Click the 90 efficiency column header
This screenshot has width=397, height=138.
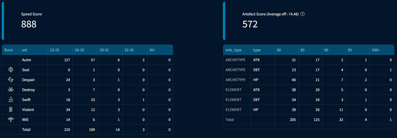pos(327,50)
